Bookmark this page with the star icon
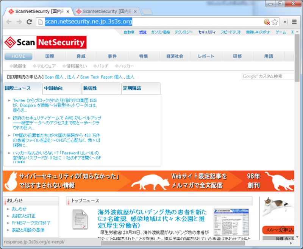 pyautogui.click(x=275, y=22)
